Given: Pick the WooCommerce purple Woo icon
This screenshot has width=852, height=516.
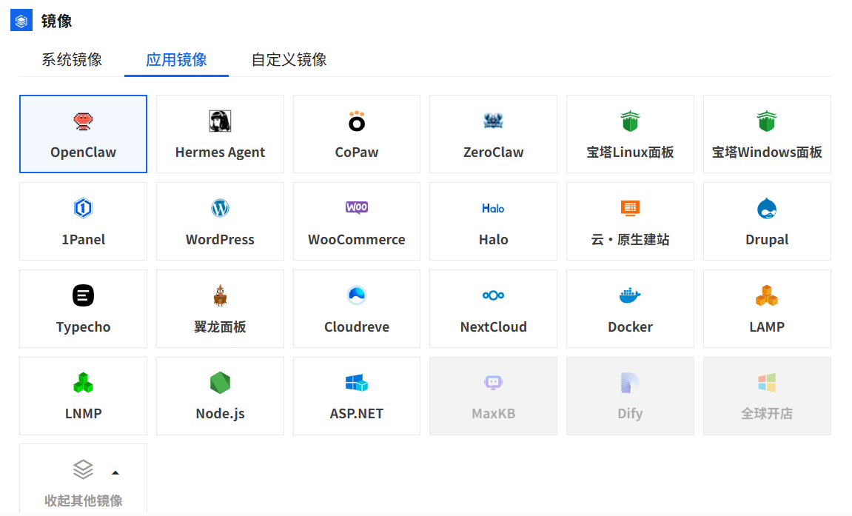Looking at the screenshot, I should click(x=357, y=207).
